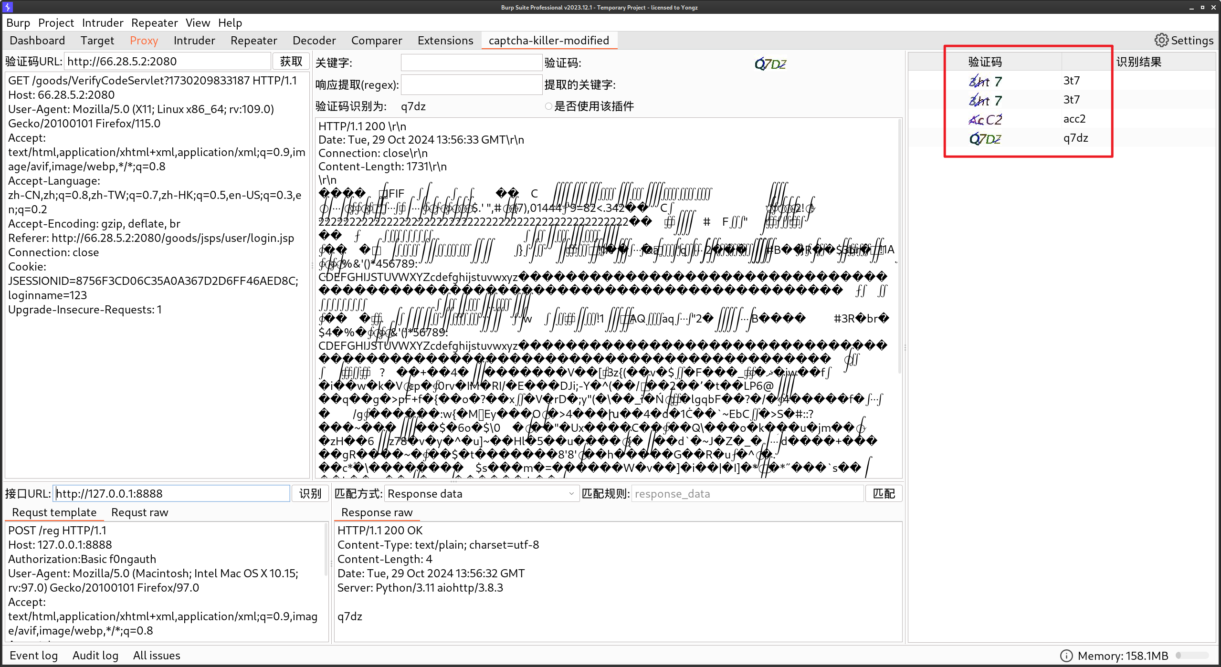Click the 匹配 button

[884, 494]
